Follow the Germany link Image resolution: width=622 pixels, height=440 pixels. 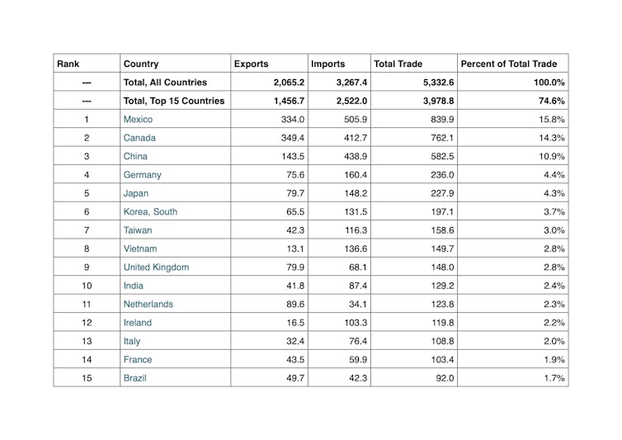pyautogui.click(x=142, y=175)
